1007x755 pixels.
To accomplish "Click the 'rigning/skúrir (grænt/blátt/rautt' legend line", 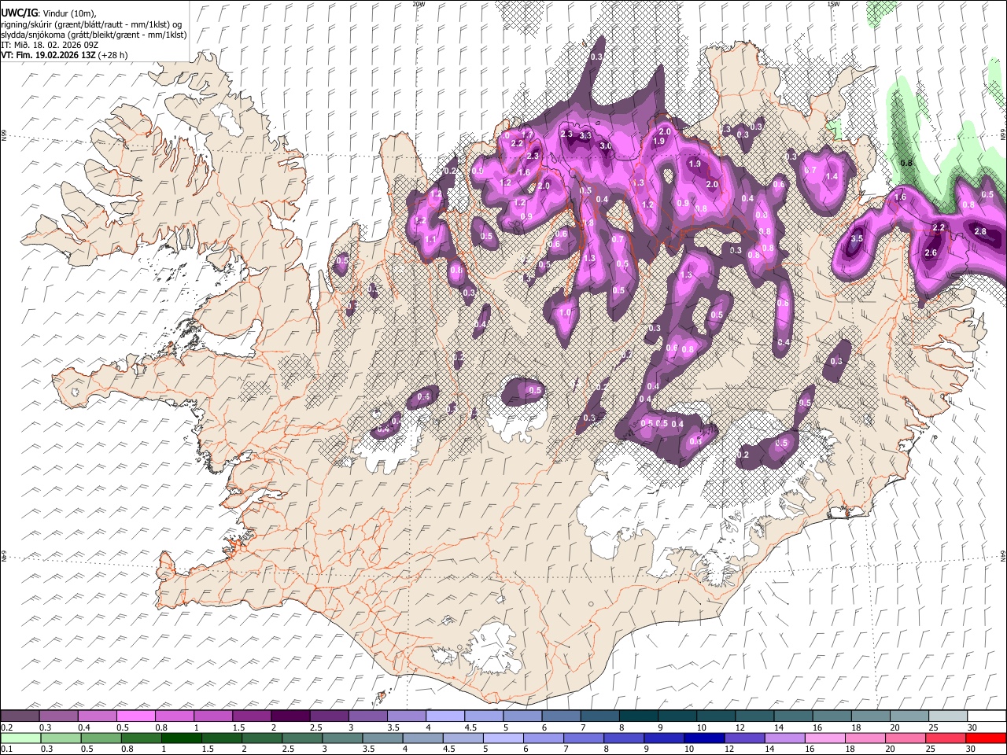I will tap(93, 24).
